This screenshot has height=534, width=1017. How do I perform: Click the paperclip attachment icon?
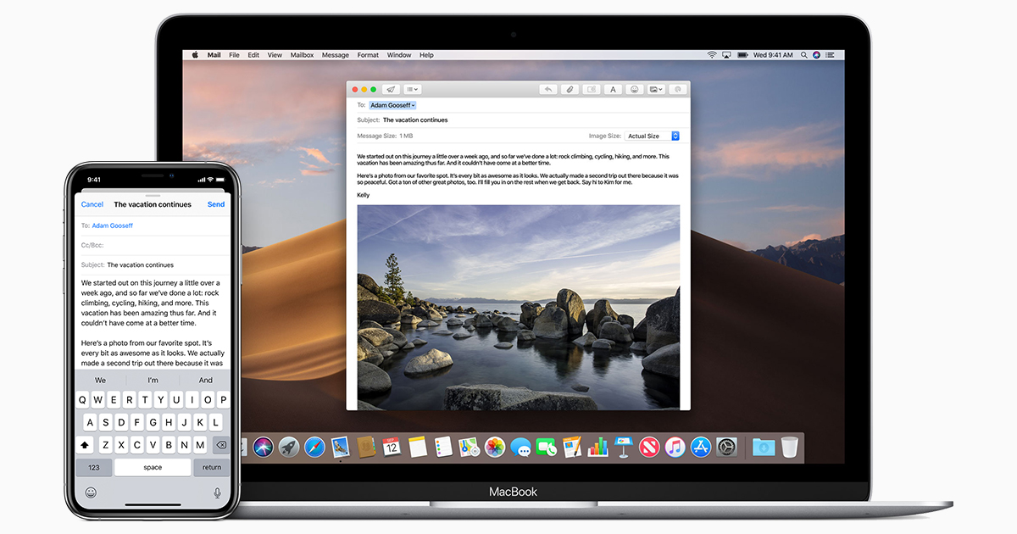coord(570,89)
